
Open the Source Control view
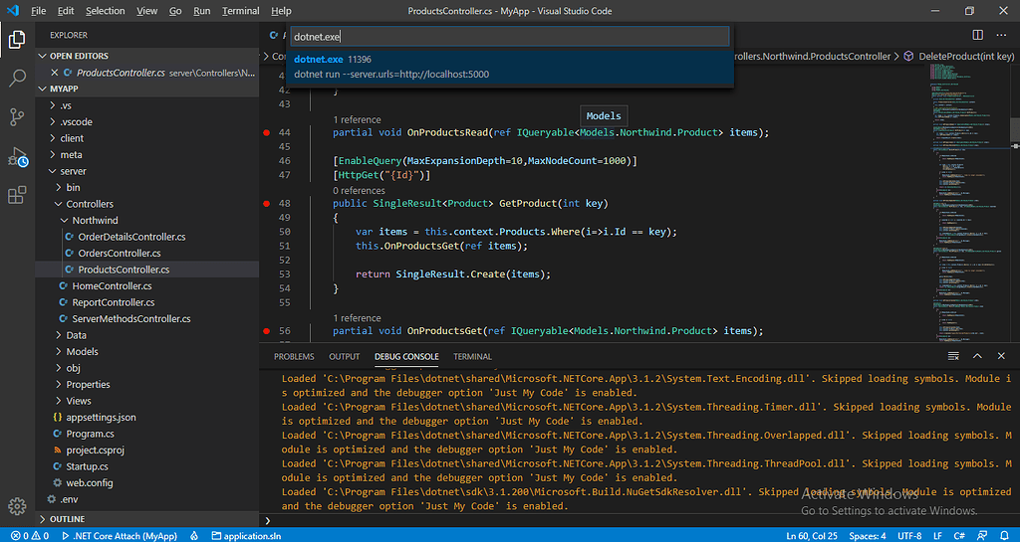(x=17, y=117)
